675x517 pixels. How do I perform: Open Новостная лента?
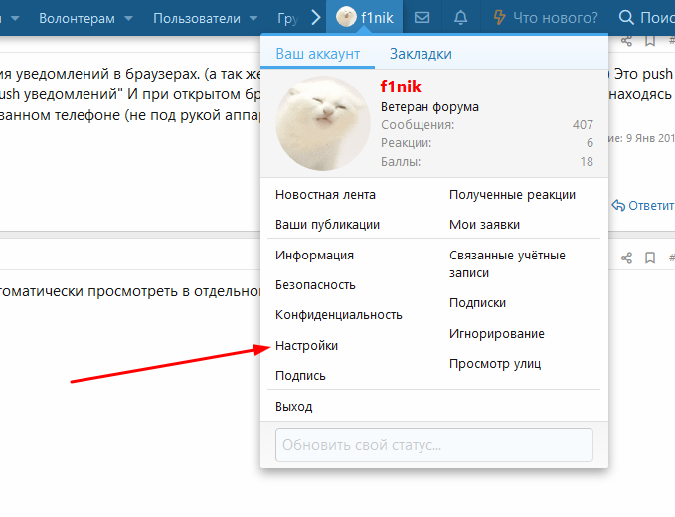coord(325,195)
